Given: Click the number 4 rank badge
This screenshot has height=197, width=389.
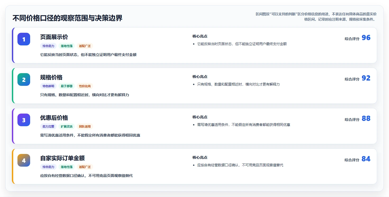Looking at the screenshot, I should click(24, 160).
